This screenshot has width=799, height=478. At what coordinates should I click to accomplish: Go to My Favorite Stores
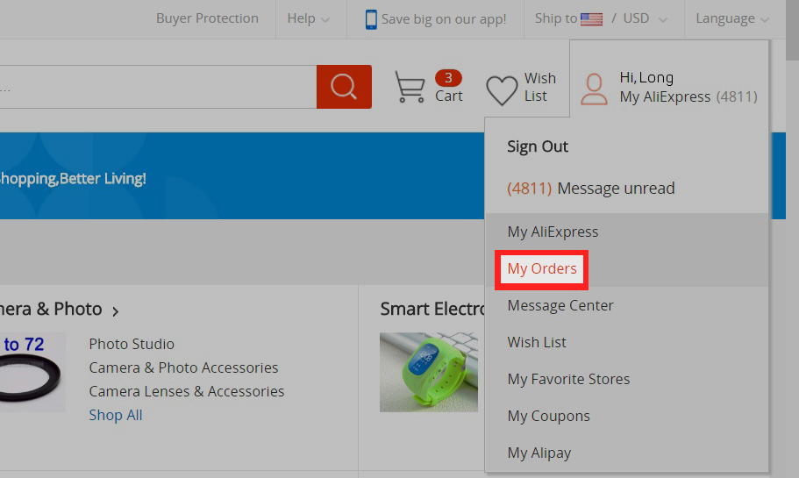coord(568,379)
